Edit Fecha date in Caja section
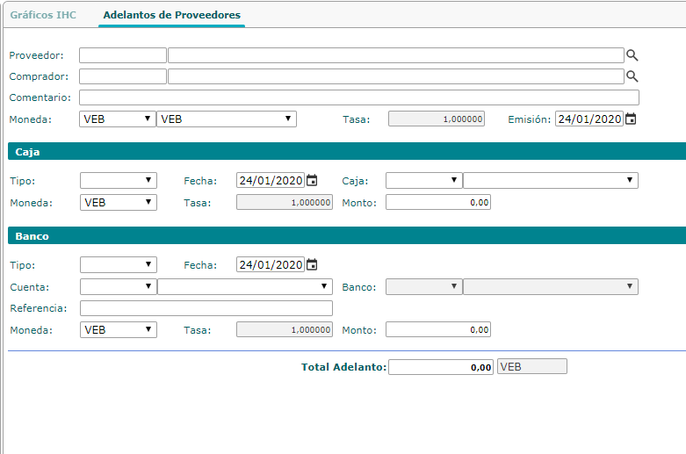Image resolution: width=686 pixels, height=454 pixels. (271, 180)
